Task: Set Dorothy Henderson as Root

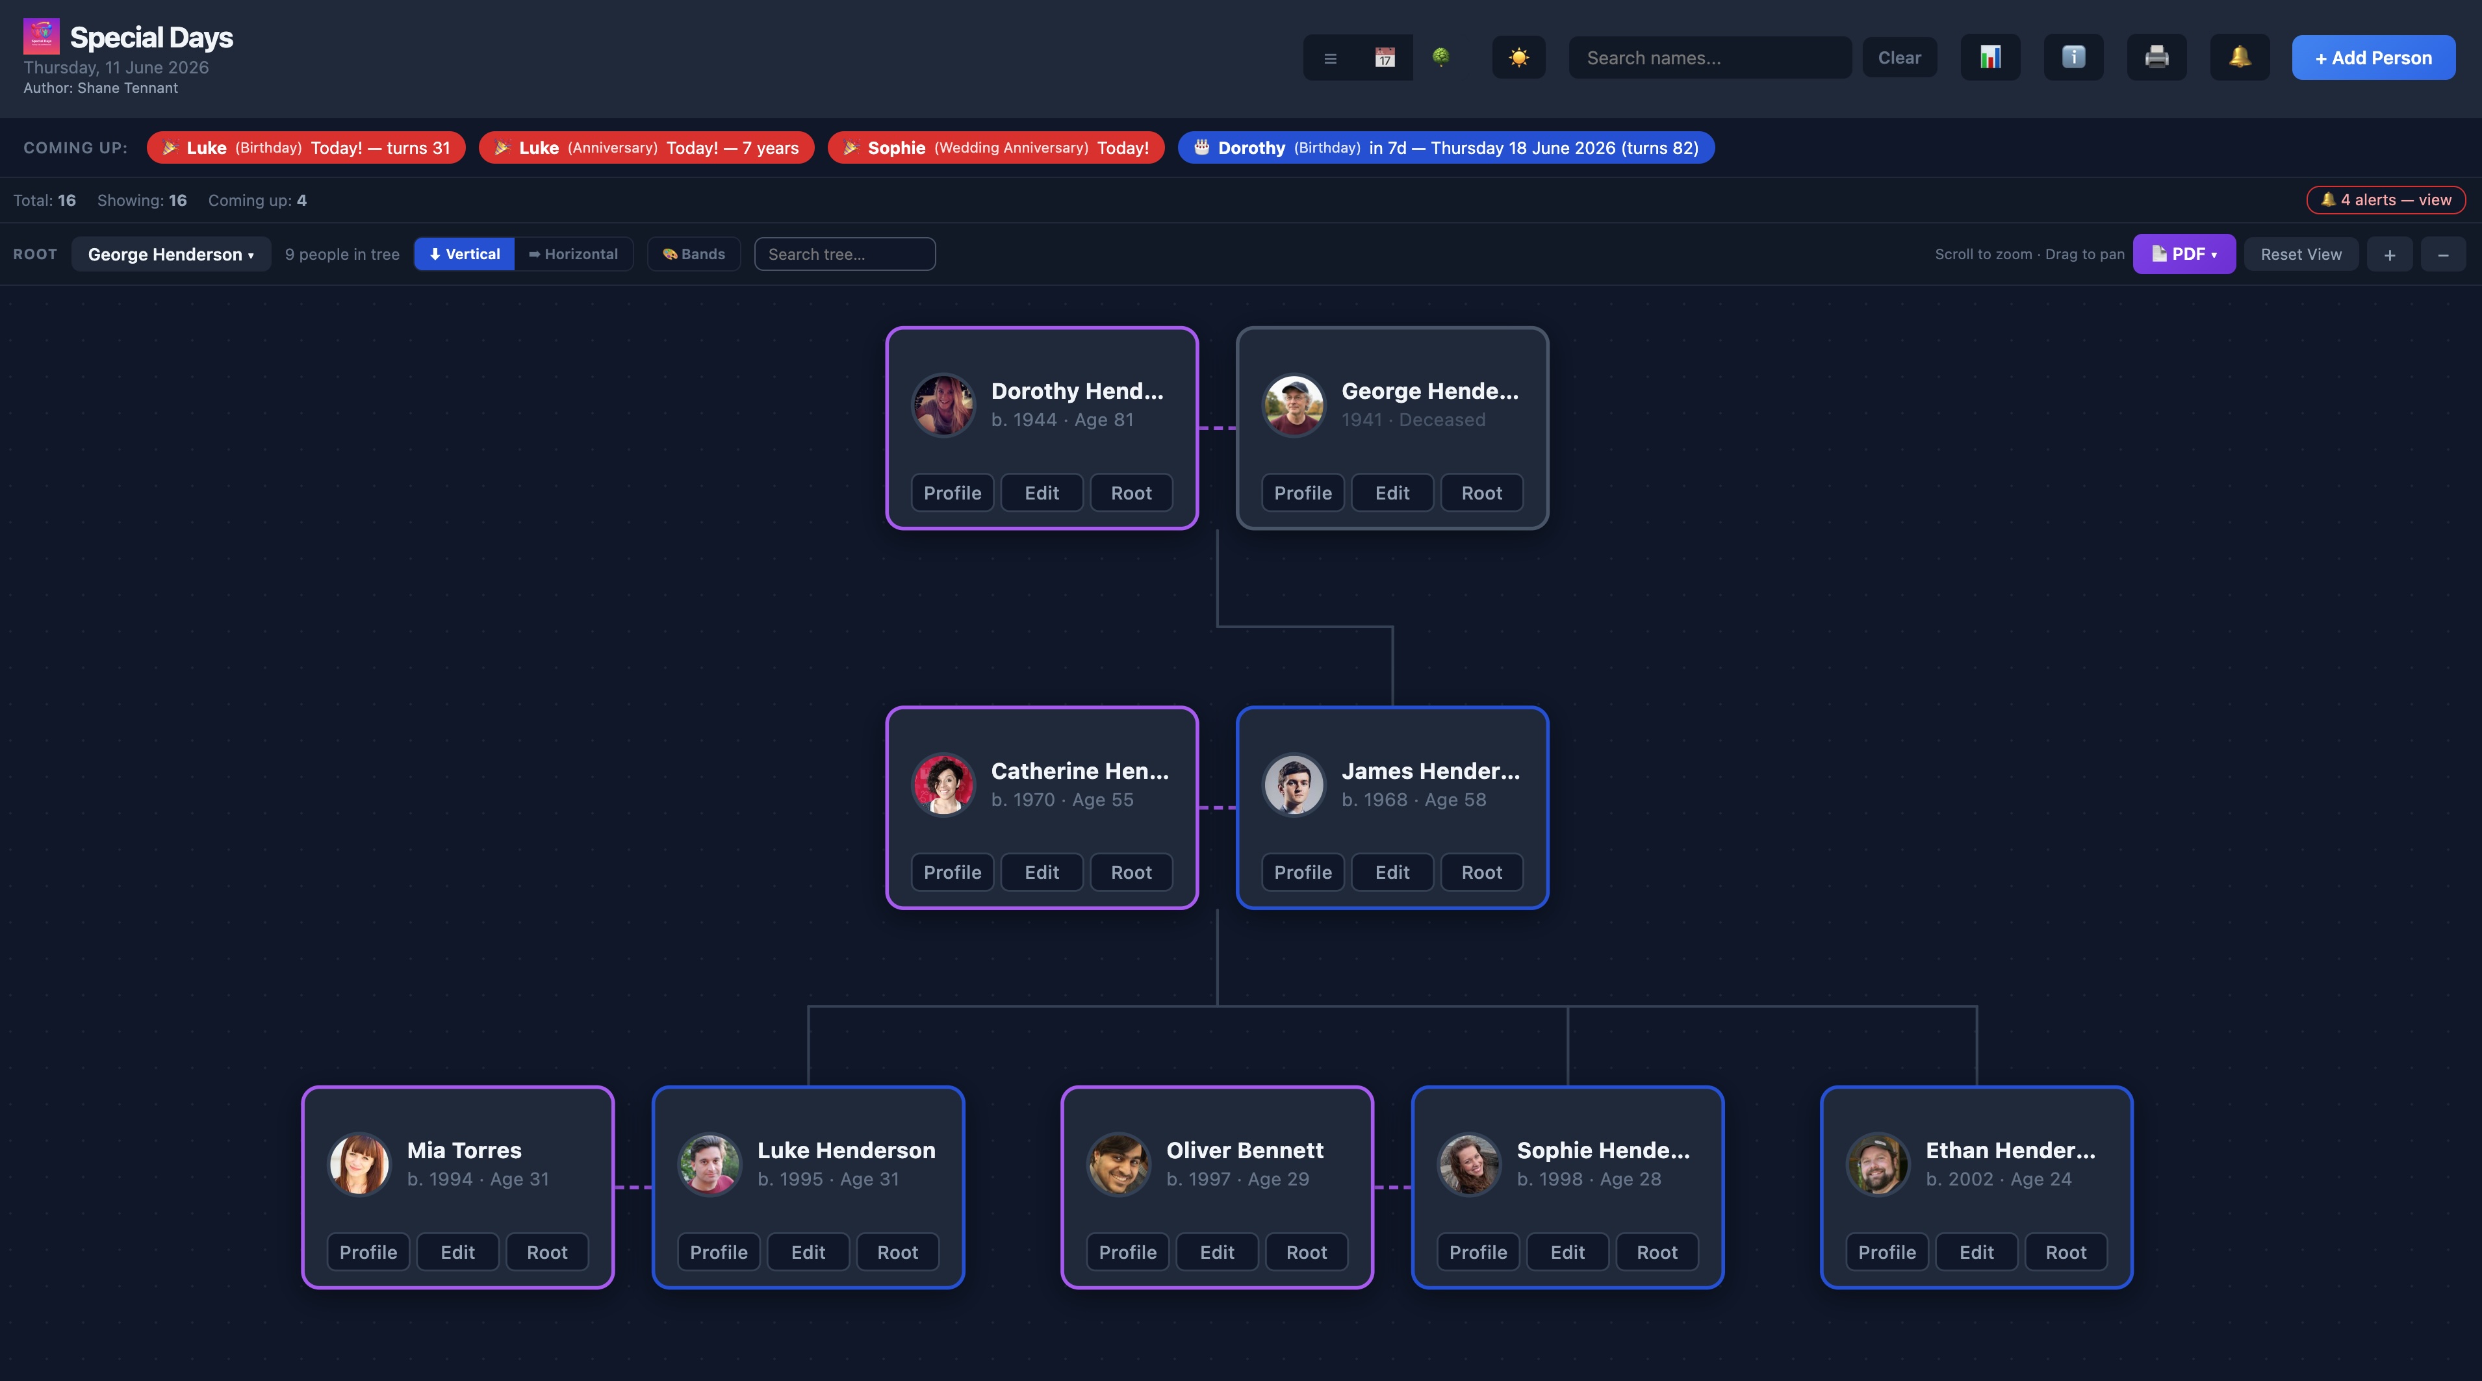Action: point(1131,493)
